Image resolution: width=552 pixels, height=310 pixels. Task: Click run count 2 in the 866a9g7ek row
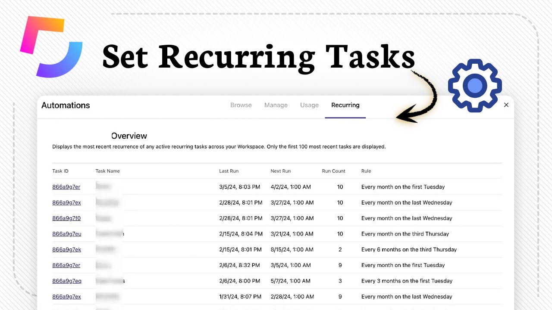pos(340,249)
